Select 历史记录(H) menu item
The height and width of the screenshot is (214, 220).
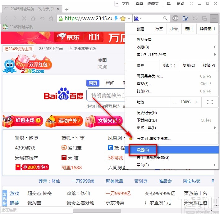click(172, 113)
